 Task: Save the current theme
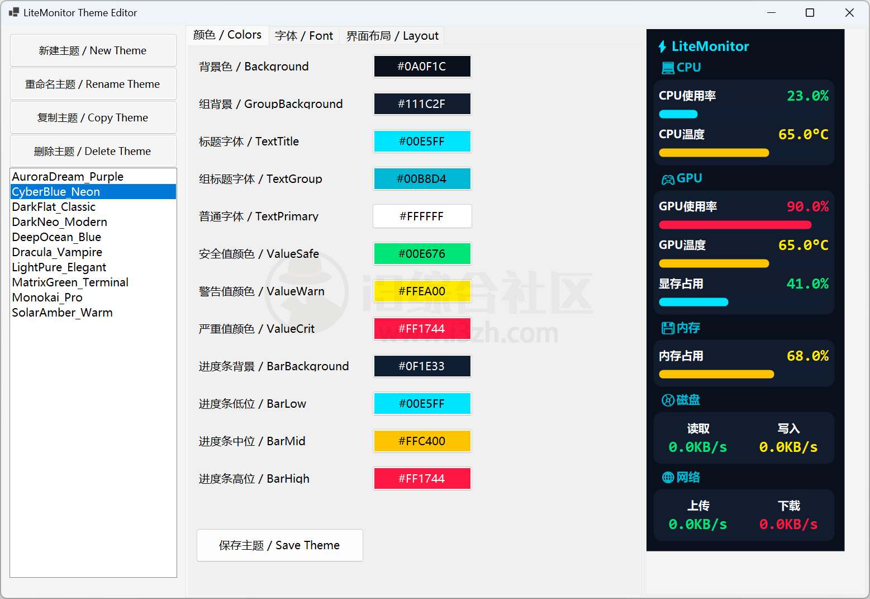point(279,545)
